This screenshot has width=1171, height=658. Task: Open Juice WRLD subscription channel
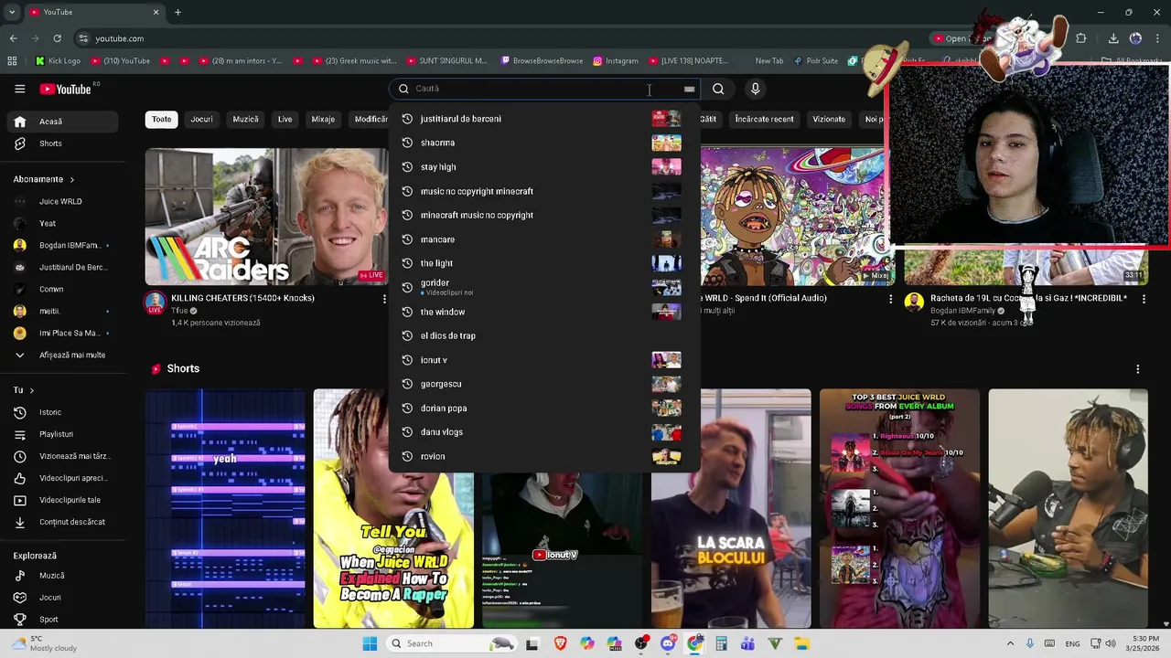(x=62, y=202)
